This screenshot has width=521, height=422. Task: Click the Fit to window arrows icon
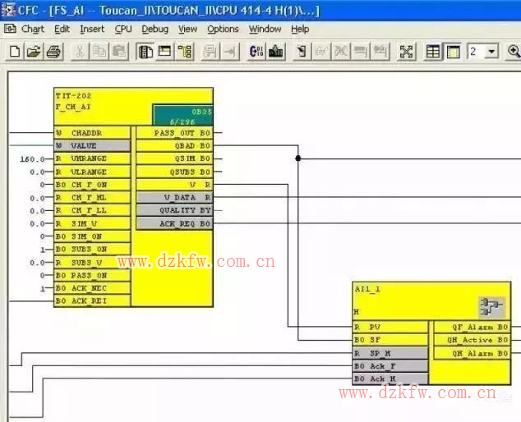[407, 52]
